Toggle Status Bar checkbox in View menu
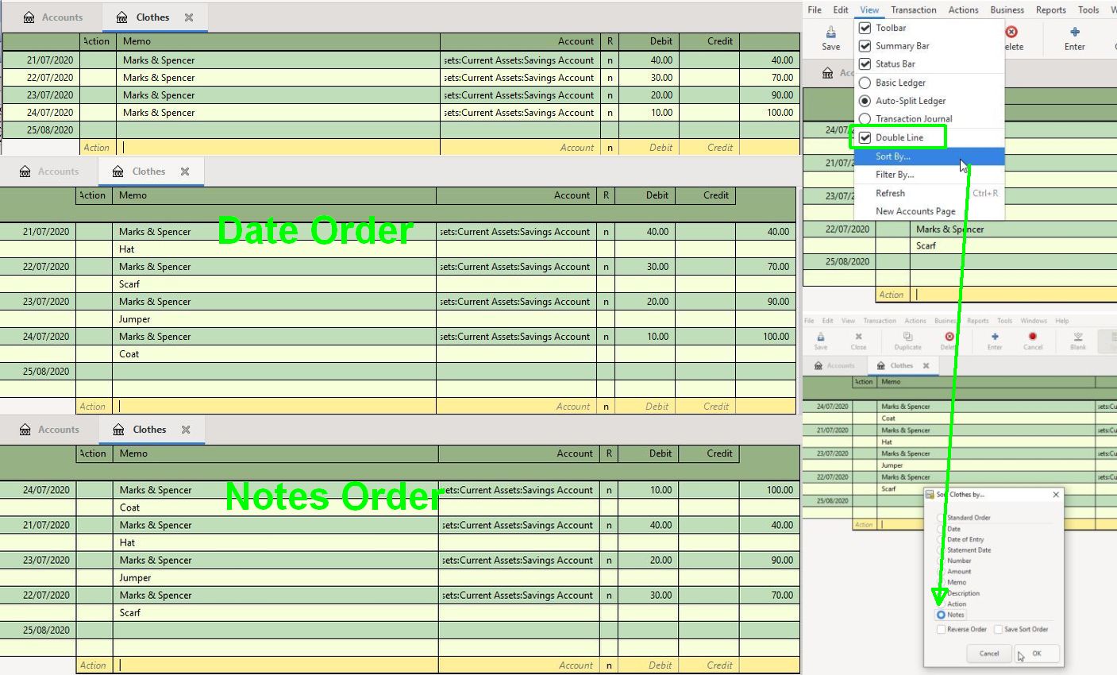The image size is (1117, 675). pyautogui.click(x=865, y=64)
